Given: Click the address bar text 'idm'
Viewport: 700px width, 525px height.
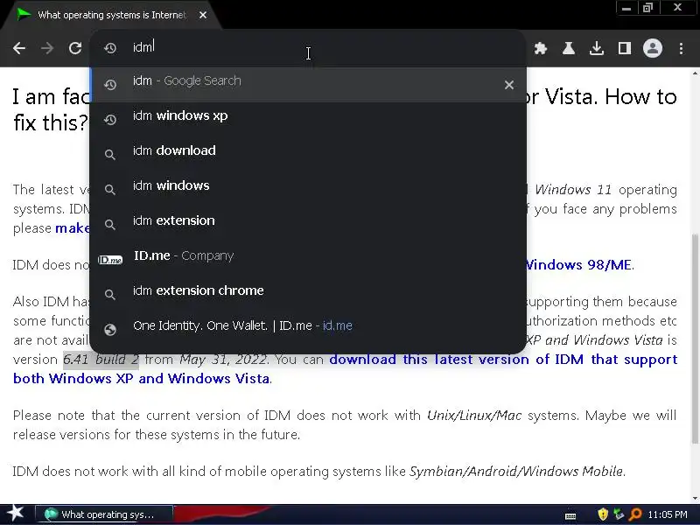Looking at the screenshot, I should pyautogui.click(x=143, y=47).
